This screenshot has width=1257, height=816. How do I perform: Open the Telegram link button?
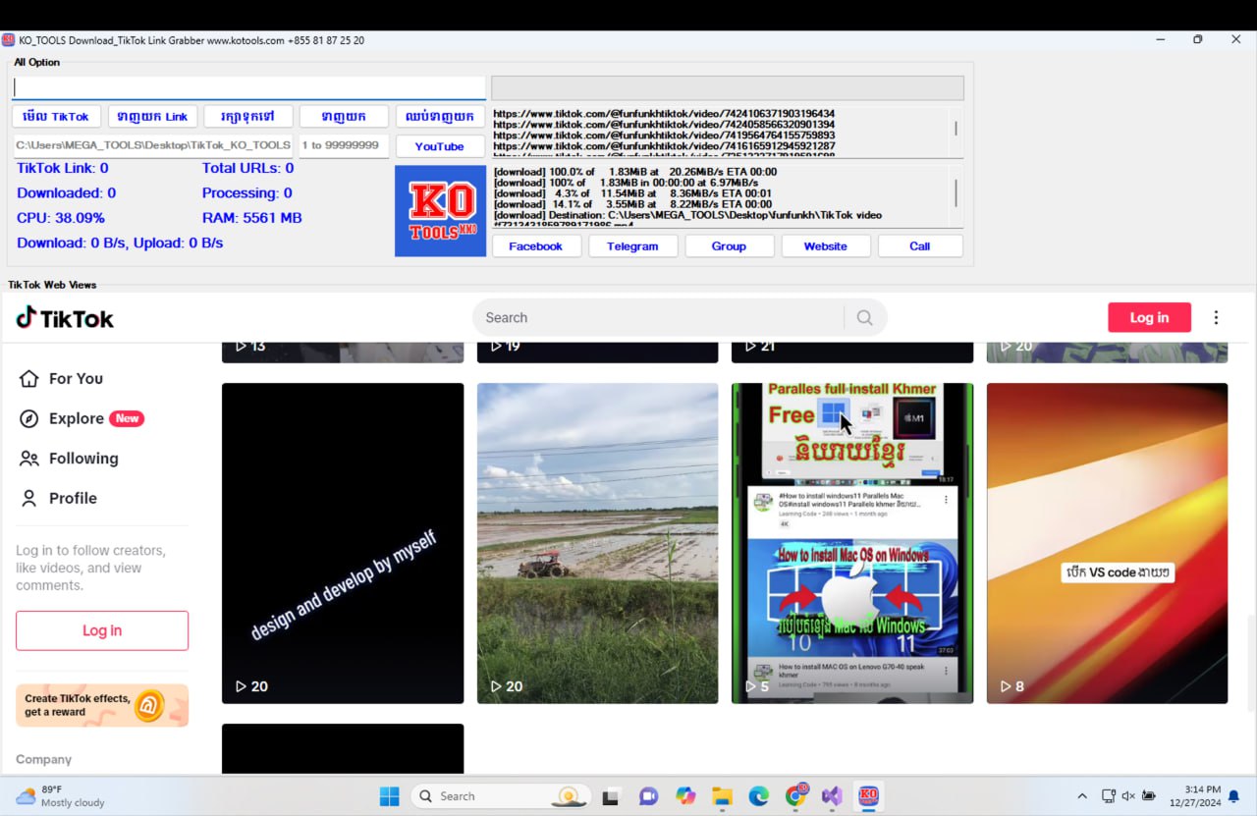pyautogui.click(x=632, y=246)
